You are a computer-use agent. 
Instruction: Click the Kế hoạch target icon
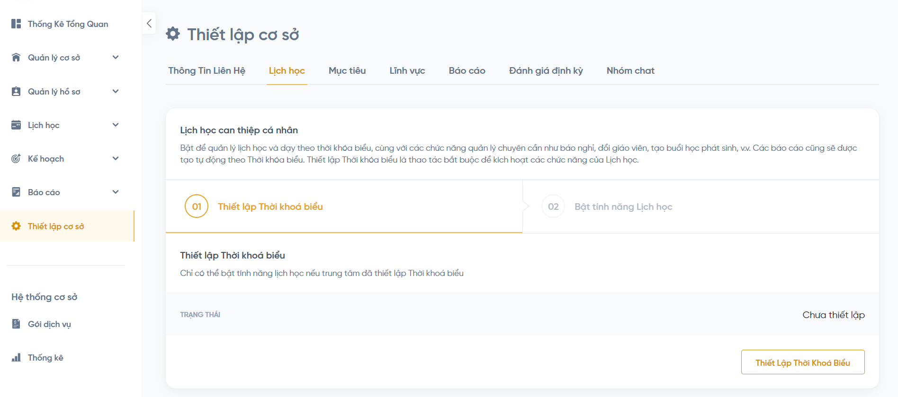click(x=16, y=159)
